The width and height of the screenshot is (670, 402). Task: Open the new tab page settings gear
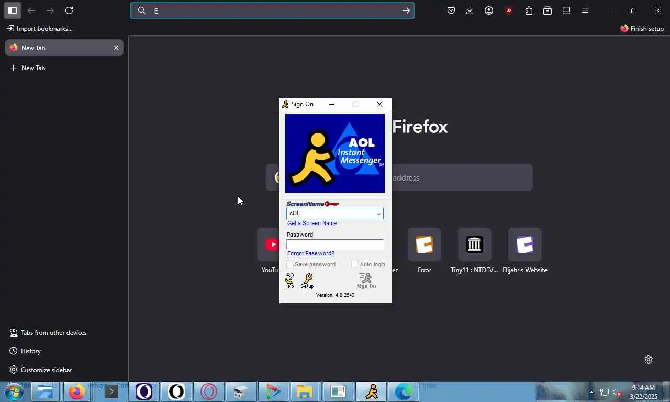pyautogui.click(x=649, y=360)
